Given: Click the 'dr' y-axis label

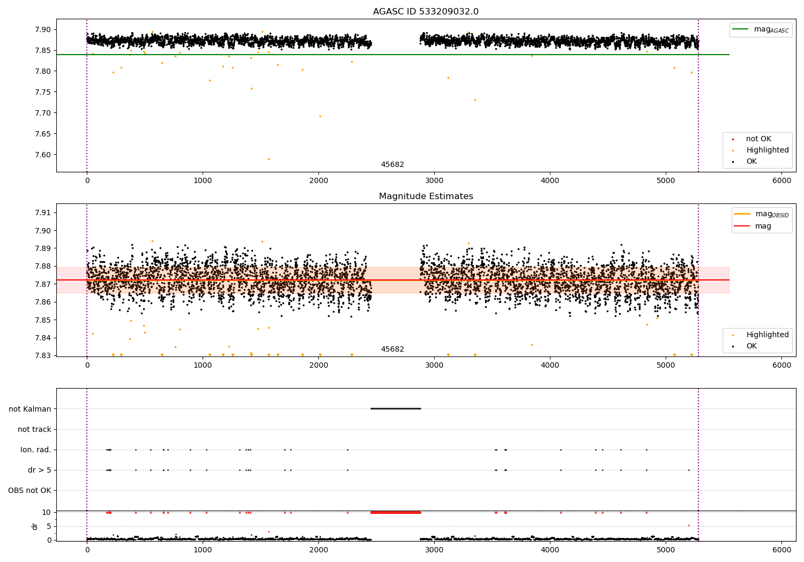Looking at the screenshot, I should [x=35, y=526].
